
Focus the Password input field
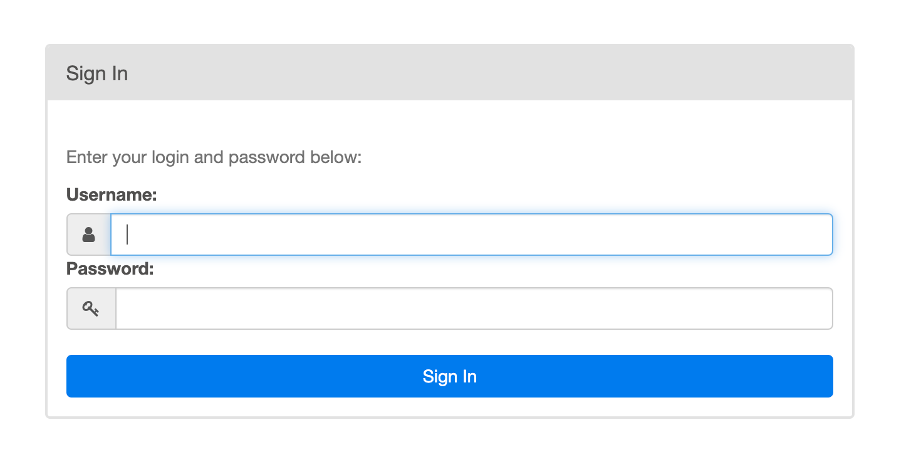tap(474, 308)
